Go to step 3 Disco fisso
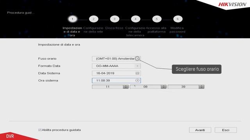This screenshot has width=250, height=140. (114, 19)
